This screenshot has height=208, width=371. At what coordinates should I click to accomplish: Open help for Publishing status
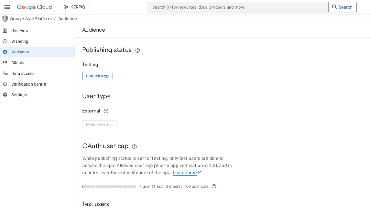(x=138, y=51)
